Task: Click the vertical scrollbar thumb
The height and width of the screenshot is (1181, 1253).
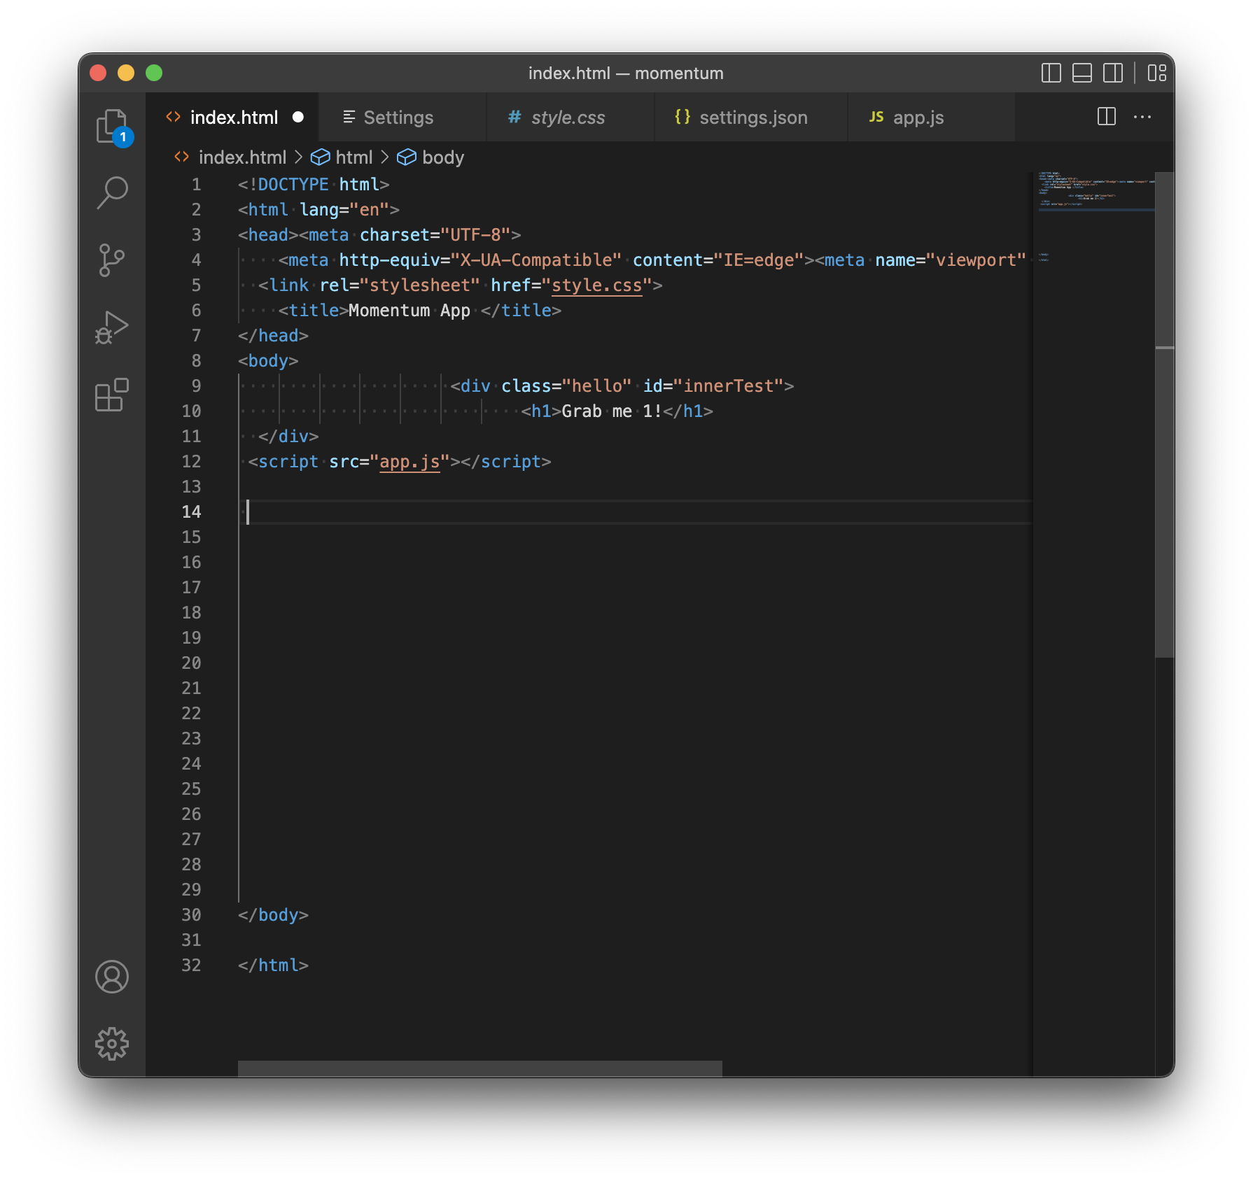Action: click(x=1165, y=414)
